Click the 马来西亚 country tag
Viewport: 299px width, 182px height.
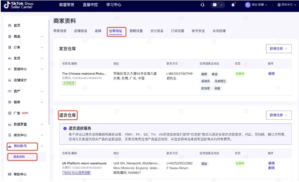pyautogui.click(x=220, y=81)
